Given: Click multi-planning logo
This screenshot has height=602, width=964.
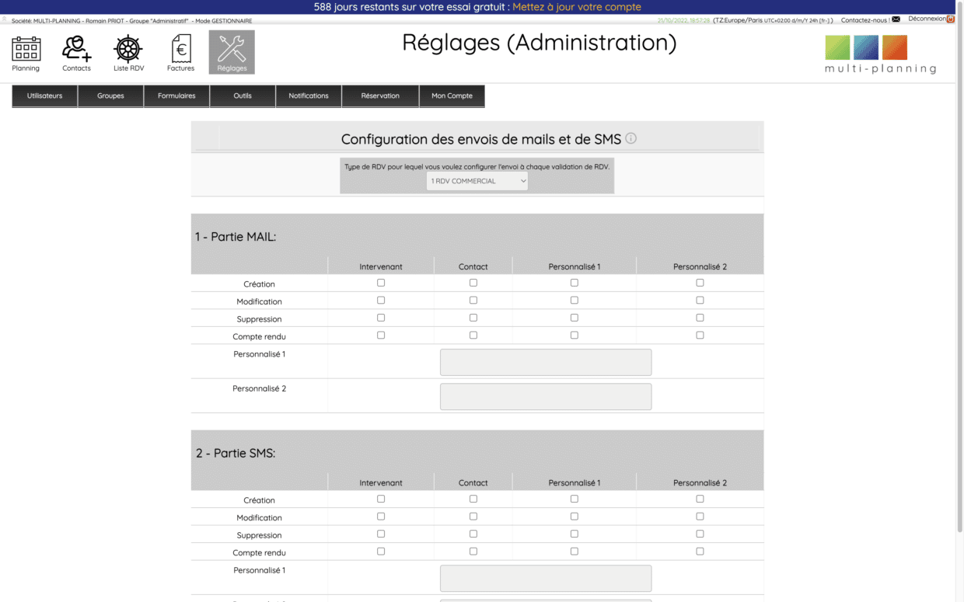Looking at the screenshot, I should tap(880, 54).
